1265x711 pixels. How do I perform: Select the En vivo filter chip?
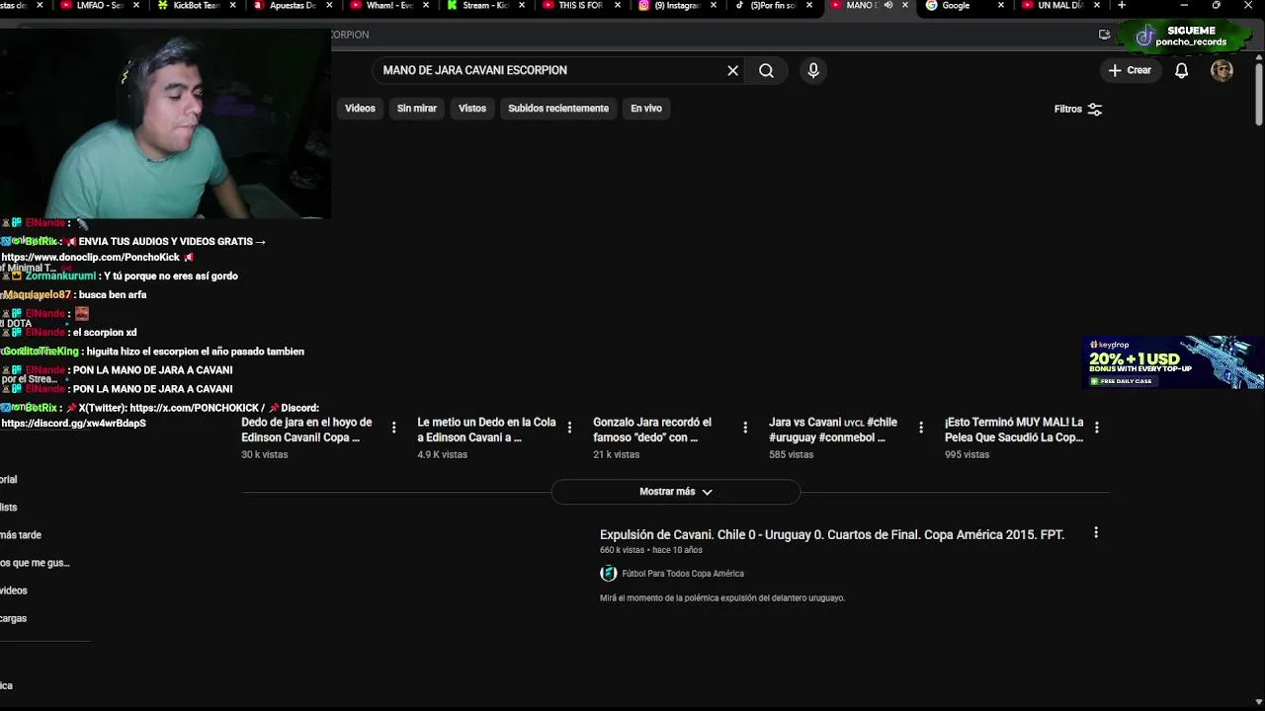[x=646, y=109]
